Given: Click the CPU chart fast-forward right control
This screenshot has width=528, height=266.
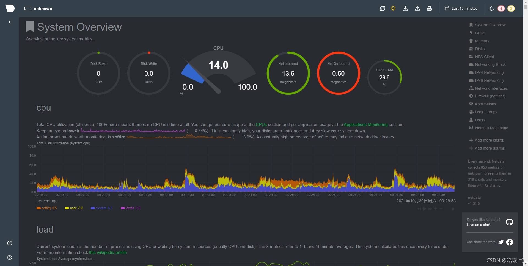Looking at the screenshot, I should pos(430,209).
